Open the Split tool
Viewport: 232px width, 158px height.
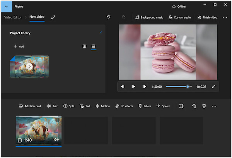tap(69, 106)
